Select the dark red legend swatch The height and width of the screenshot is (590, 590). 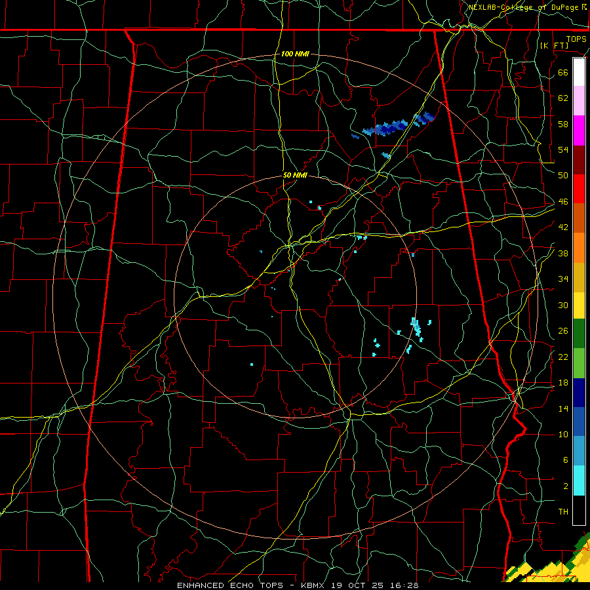coord(579,160)
